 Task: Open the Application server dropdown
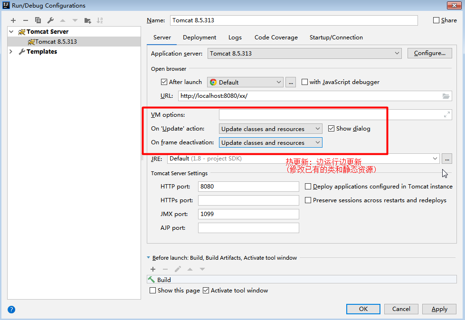[304, 53]
